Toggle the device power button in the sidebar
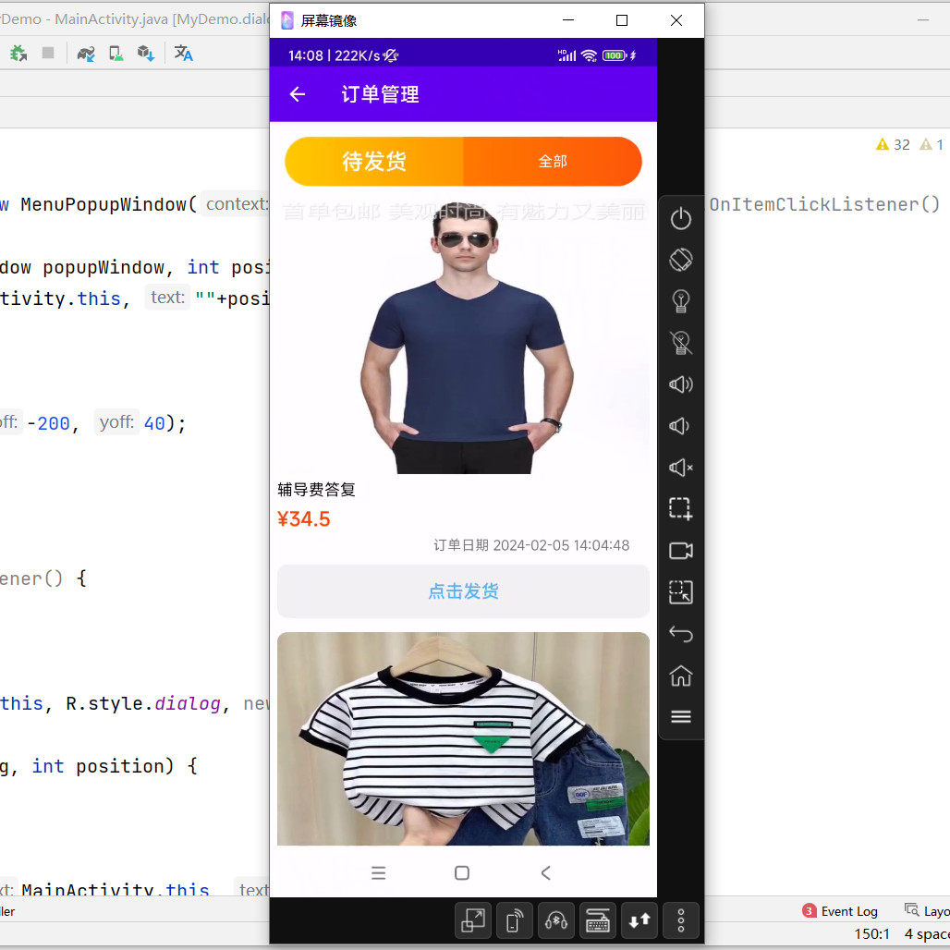Image resolution: width=950 pixels, height=950 pixels. coord(681,219)
